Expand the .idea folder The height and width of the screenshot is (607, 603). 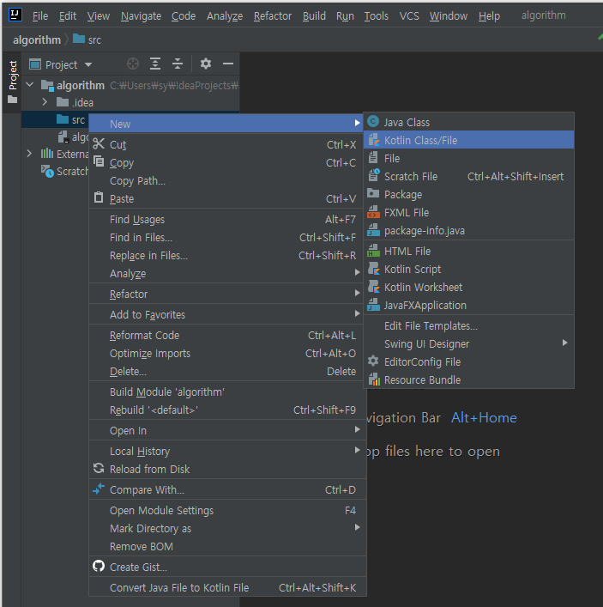pos(45,102)
